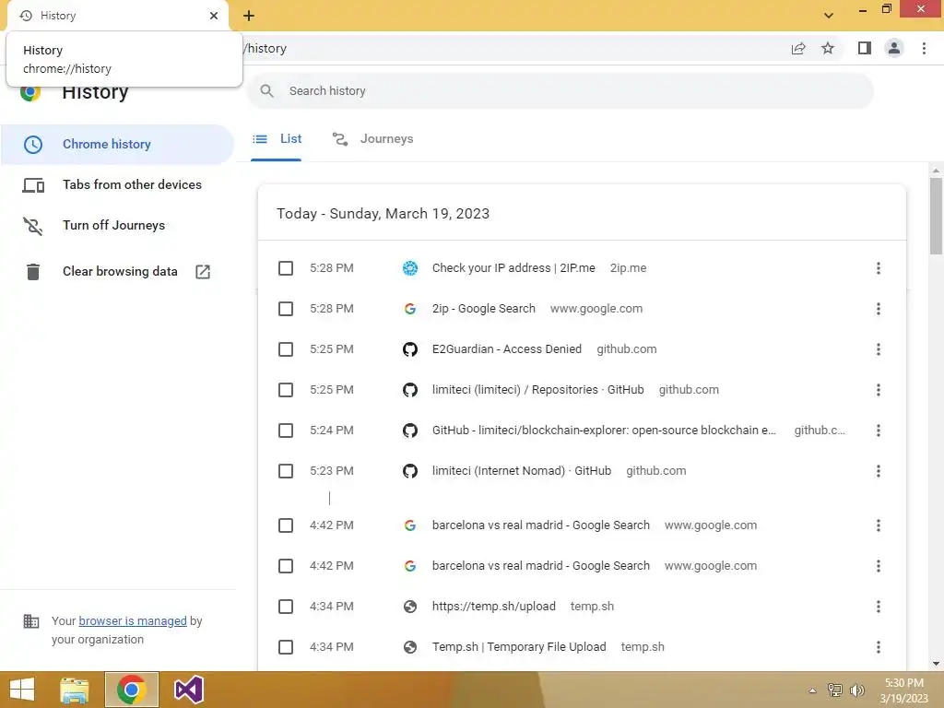Click the trash icon for Clear browsing data

pos(33,272)
